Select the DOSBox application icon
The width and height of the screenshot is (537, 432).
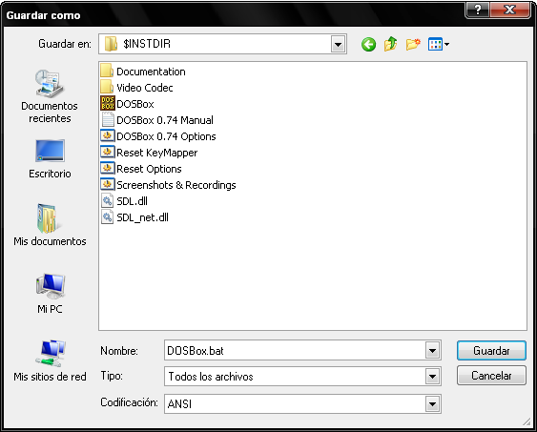pos(108,103)
